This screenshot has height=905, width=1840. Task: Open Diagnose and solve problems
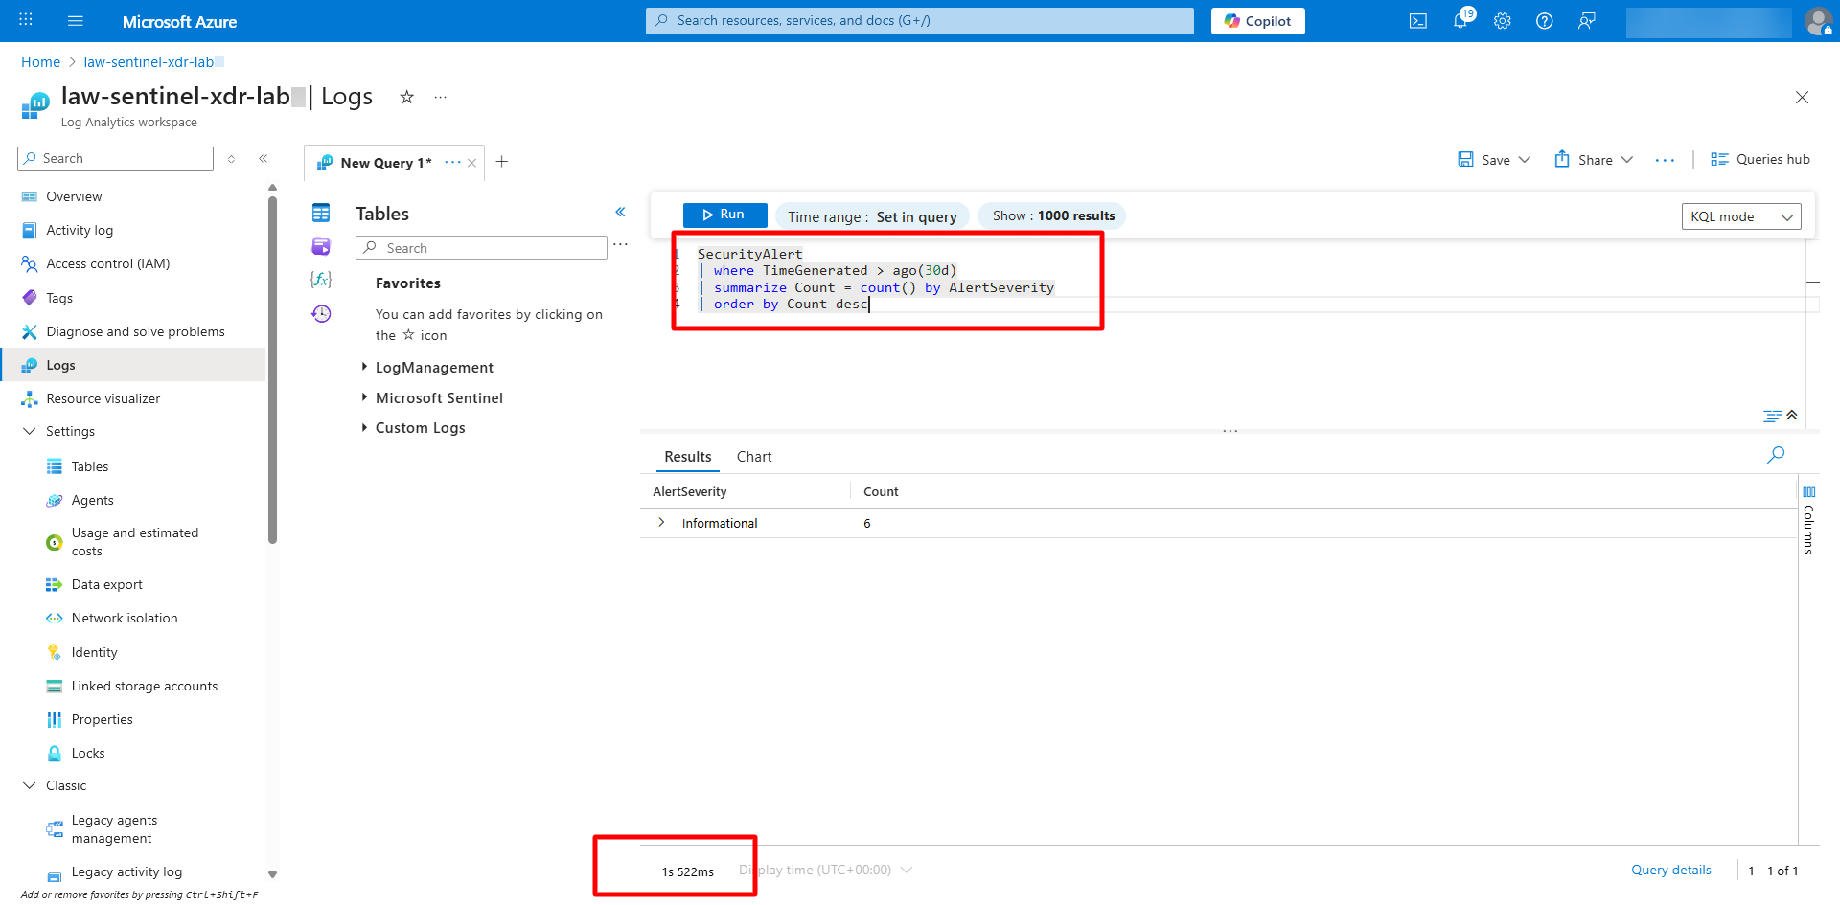click(134, 331)
